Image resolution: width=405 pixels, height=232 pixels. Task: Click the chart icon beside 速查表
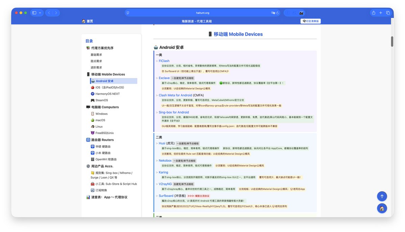click(x=88, y=197)
